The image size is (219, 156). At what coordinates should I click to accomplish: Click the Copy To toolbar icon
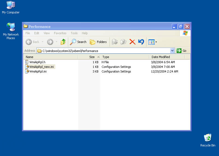click(x=123, y=42)
